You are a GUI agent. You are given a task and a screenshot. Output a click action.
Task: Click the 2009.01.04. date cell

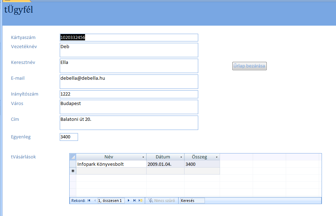165,164
